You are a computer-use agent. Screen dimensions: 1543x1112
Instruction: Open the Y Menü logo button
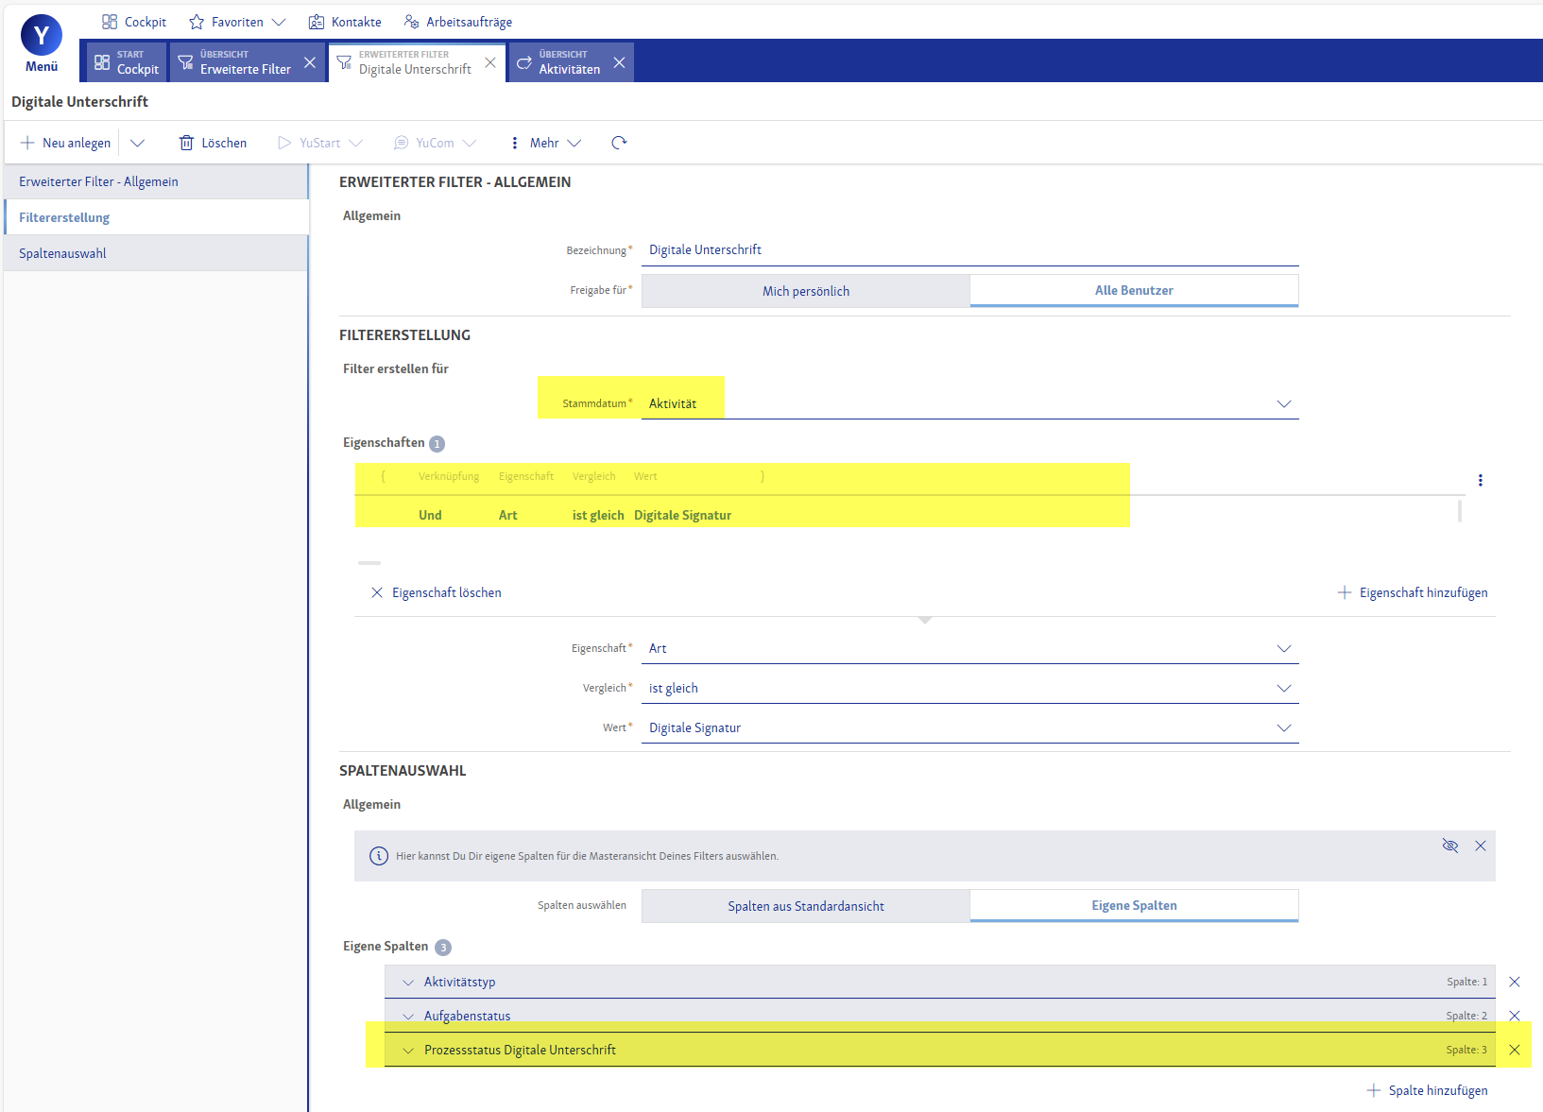[x=42, y=43]
